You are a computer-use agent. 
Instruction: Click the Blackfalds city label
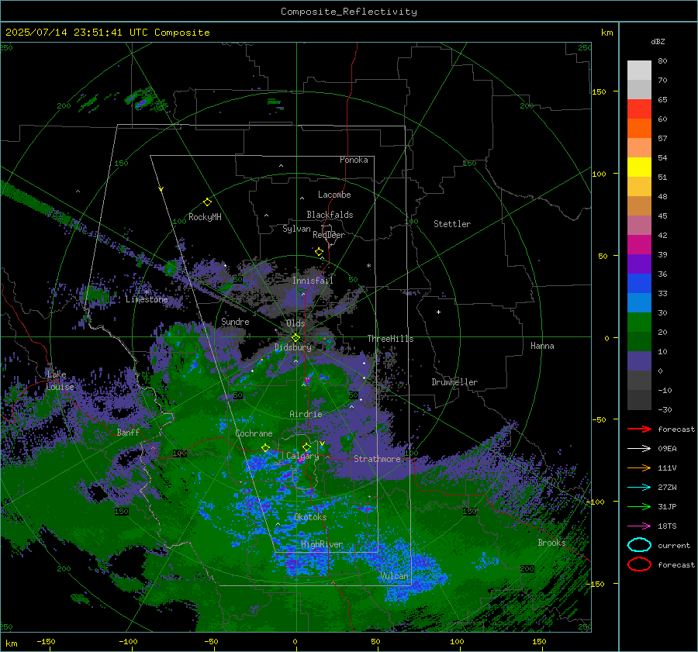[330, 215]
